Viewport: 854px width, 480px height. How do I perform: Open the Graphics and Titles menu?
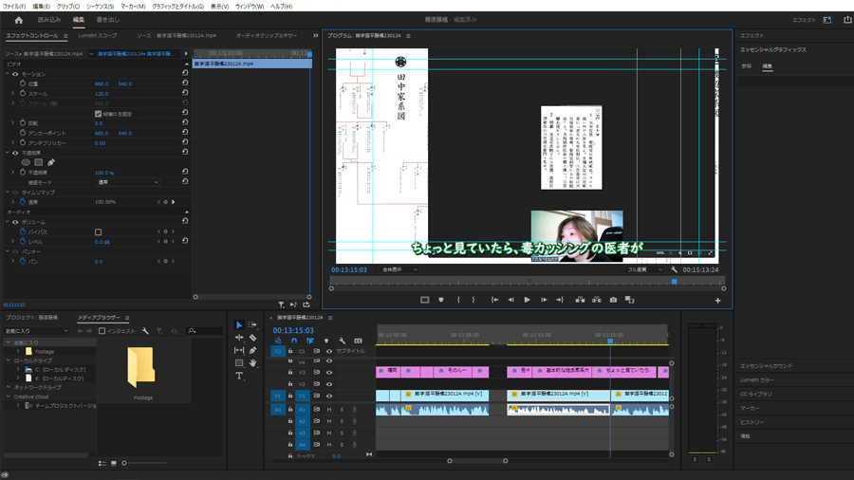pos(178,7)
